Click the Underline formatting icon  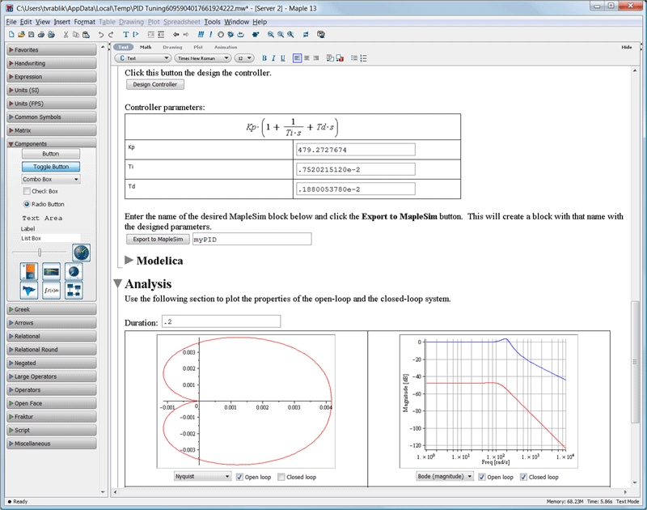283,58
